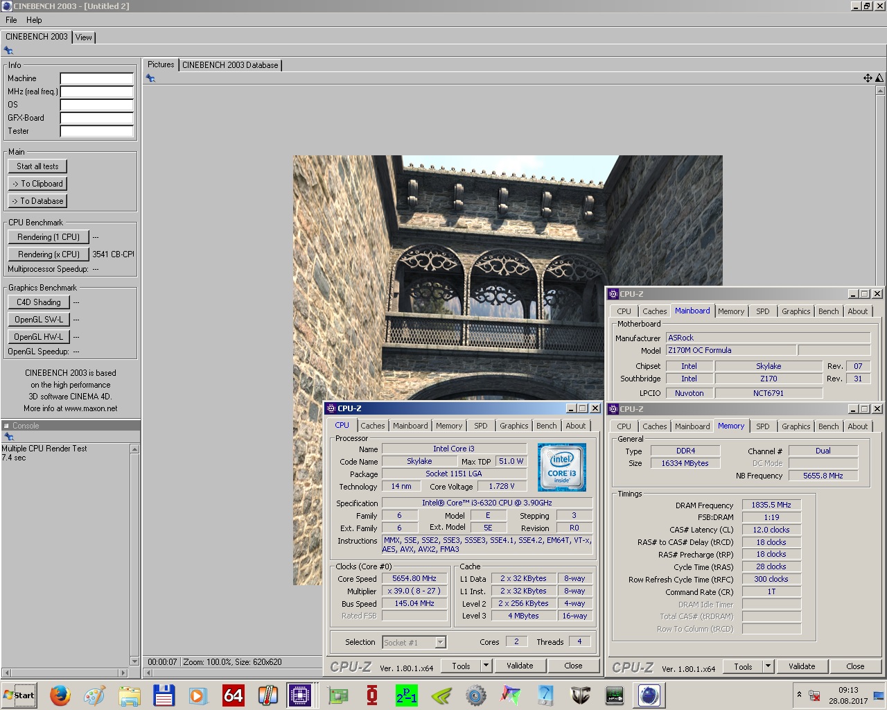Click the red Phi symbol taskbar icon

(372, 695)
